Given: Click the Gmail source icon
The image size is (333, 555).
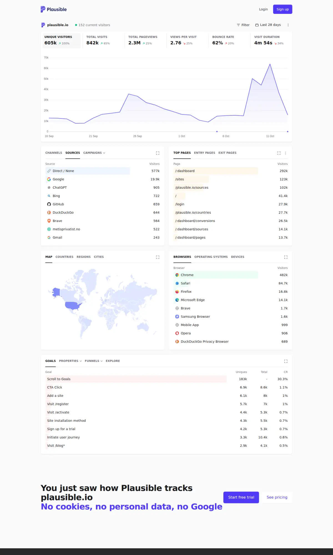Looking at the screenshot, I should point(49,238).
